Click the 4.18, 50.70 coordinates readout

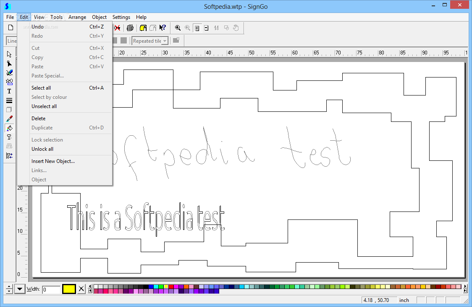[x=379, y=300]
